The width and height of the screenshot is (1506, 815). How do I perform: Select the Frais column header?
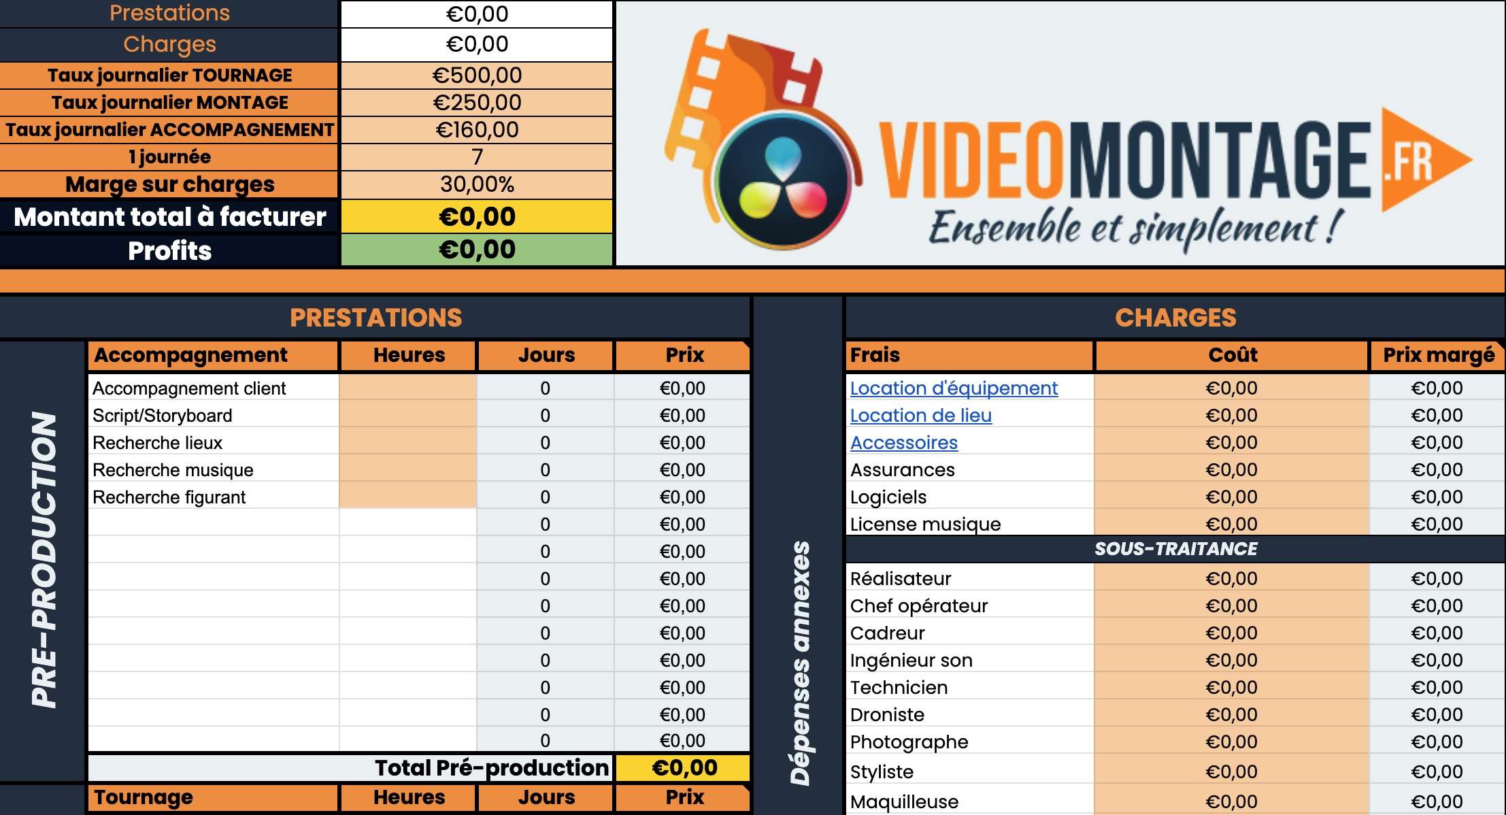tap(969, 355)
